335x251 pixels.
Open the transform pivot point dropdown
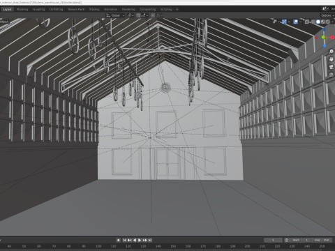coord(131,15)
